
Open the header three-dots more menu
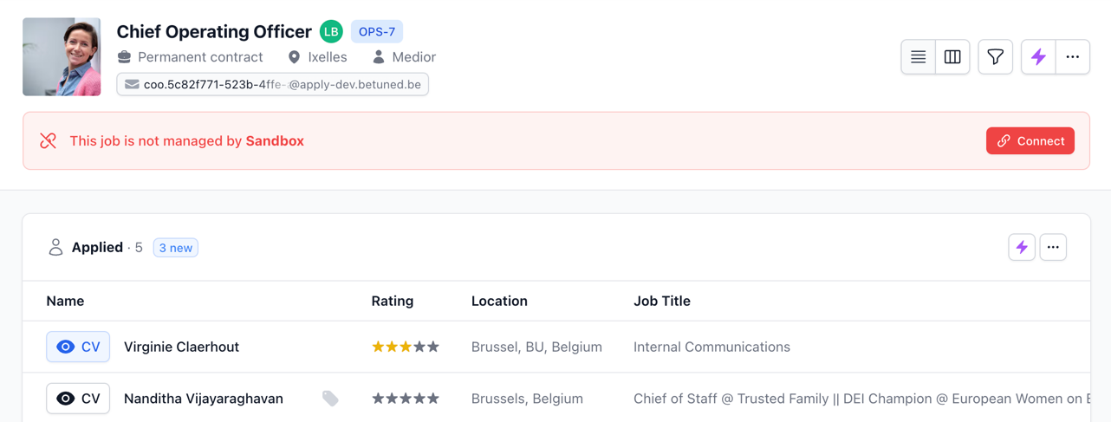pos(1073,57)
